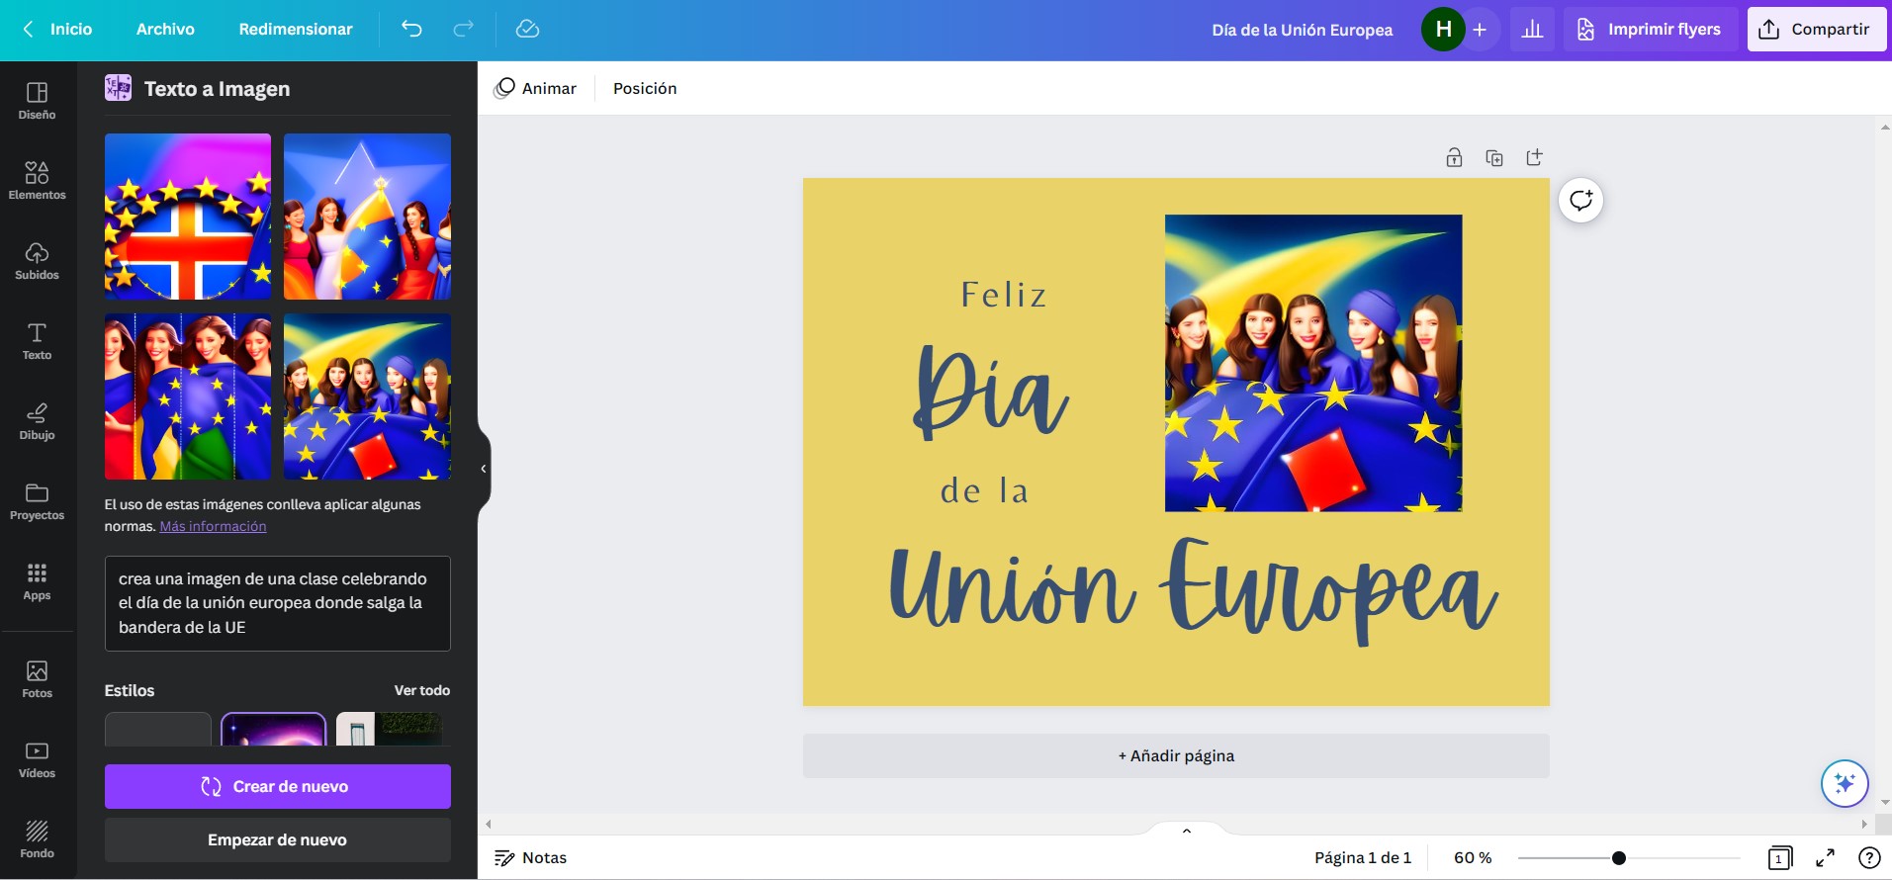The image size is (1892, 880).
Task: Enter fullscreen presentation mode icon
Action: [1825, 857]
